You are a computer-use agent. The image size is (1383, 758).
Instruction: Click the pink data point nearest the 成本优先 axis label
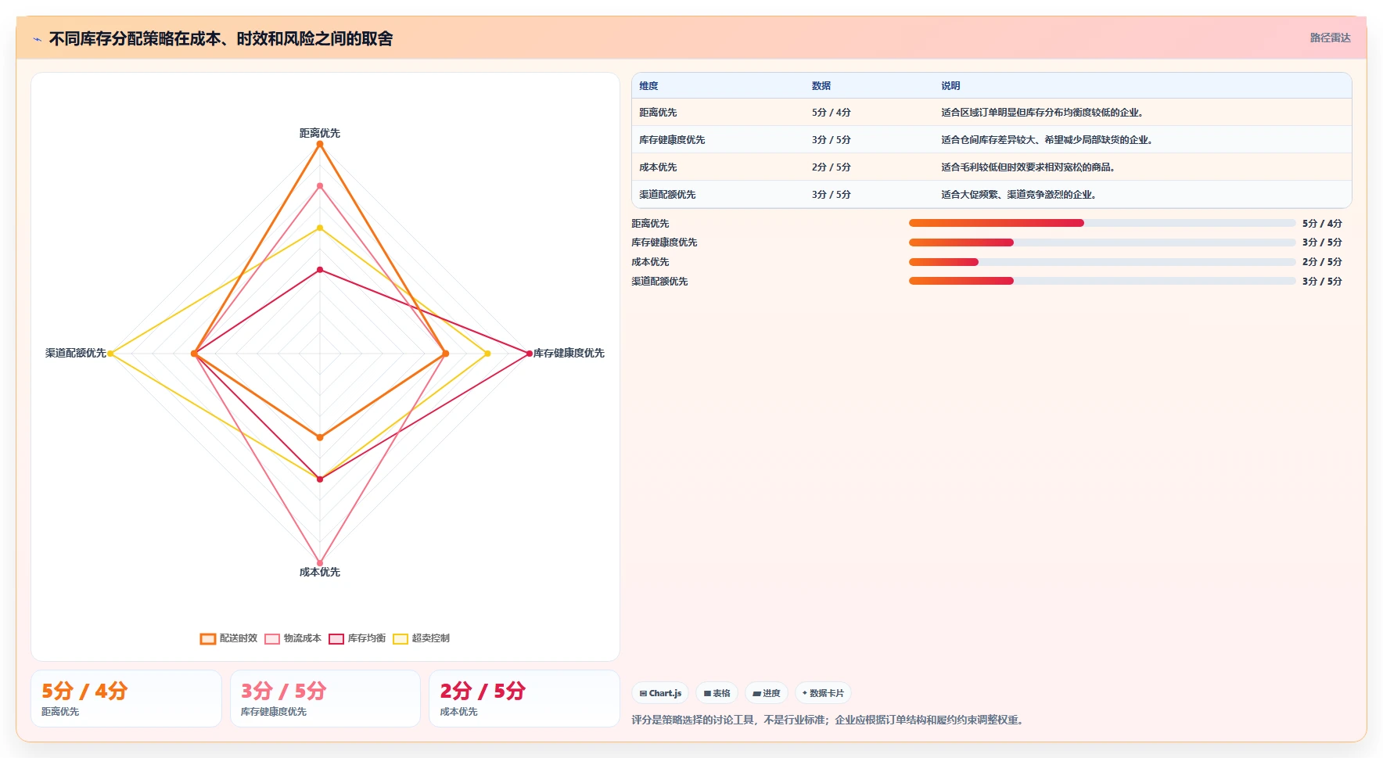pyautogui.click(x=319, y=562)
